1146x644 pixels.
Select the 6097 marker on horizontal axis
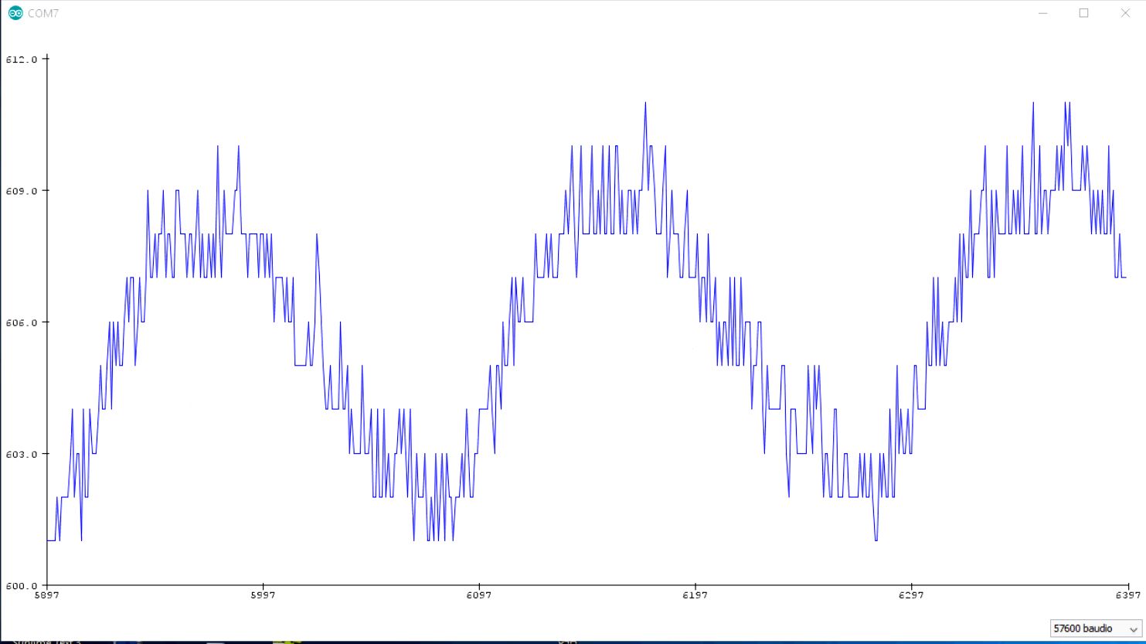(479, 596)
